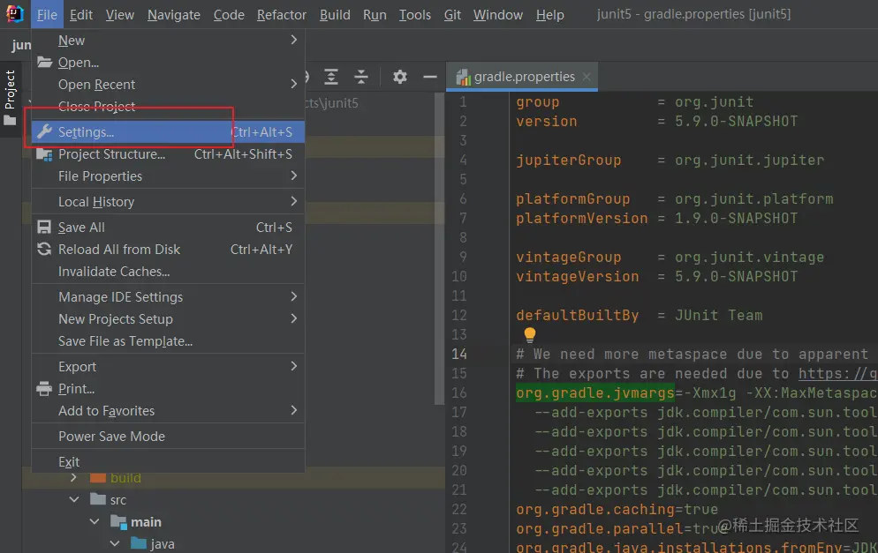Click the Open folder icon
This screenshot has height=553, width=878.
coord(45,62)
